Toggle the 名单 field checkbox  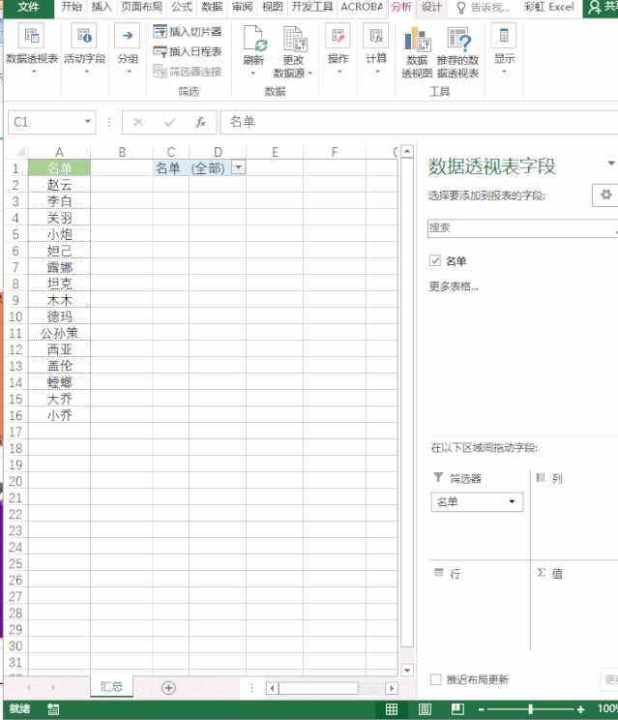(435, 261)
